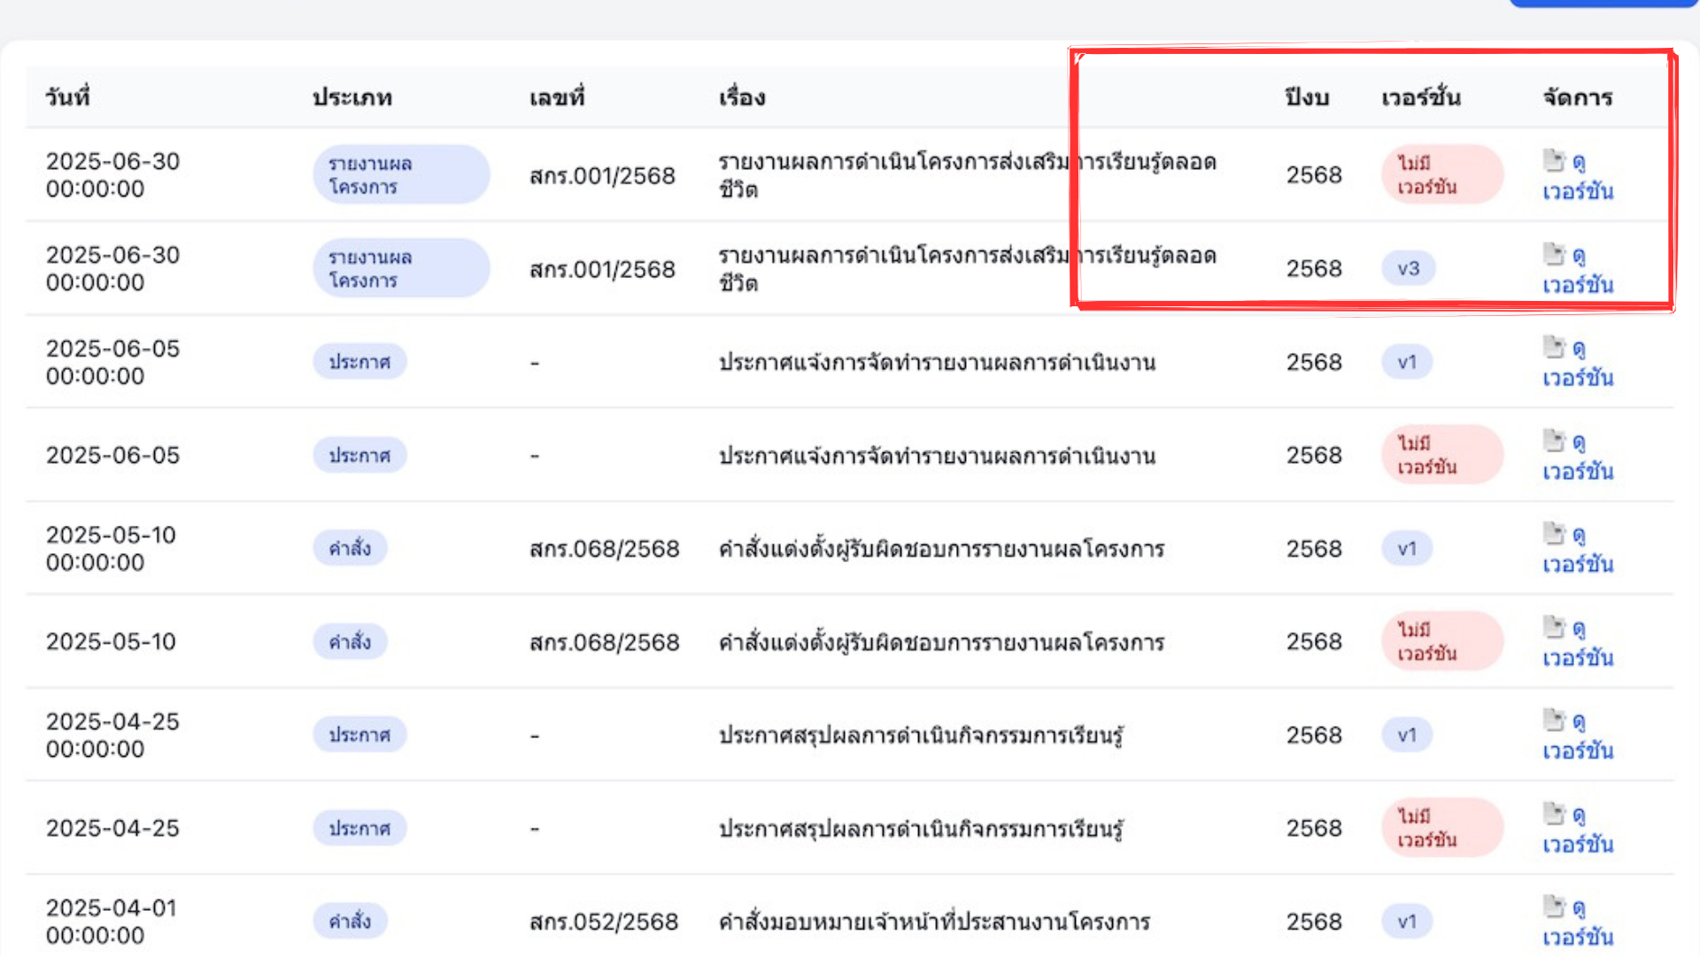Click title คำสั่งมอบหมายเจ้าหน้าที่ประสานงานโครงการ

point(934,921)
